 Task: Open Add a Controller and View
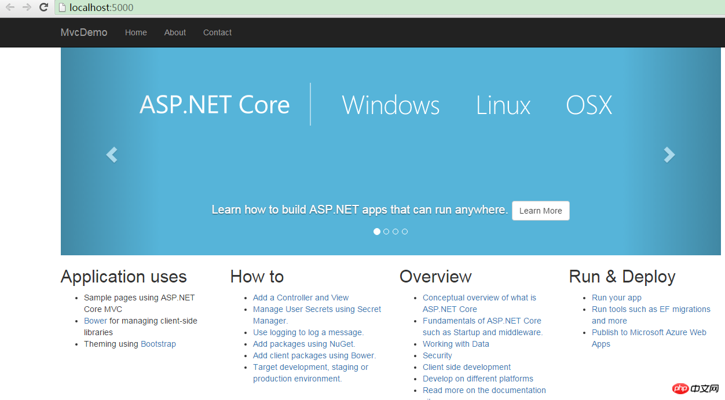coord(301,298)
